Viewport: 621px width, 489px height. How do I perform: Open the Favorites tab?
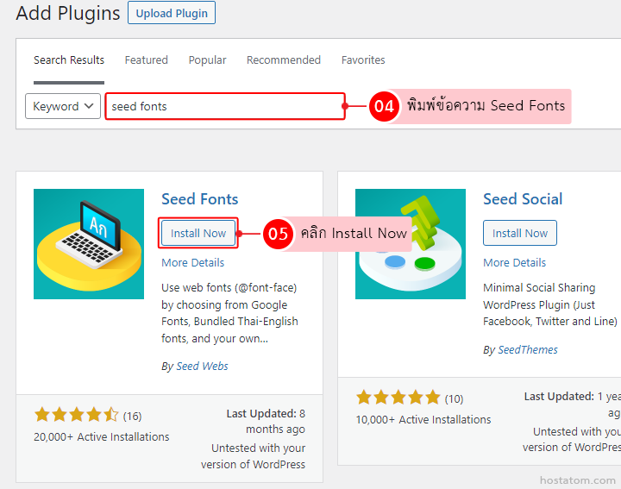point(363,60)
